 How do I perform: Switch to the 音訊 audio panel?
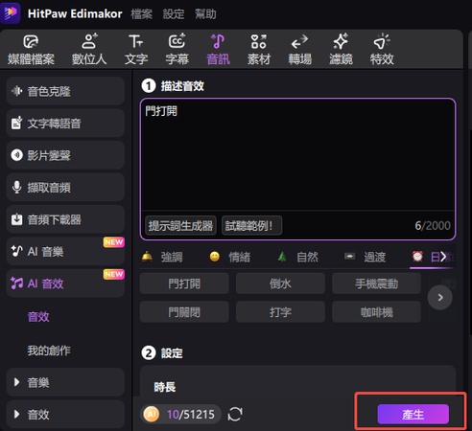218,50
